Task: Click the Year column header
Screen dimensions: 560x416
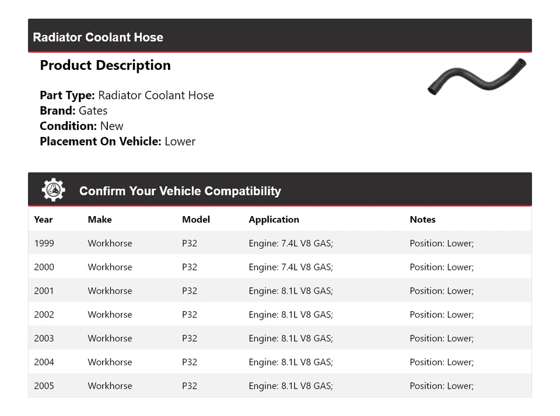Action: coord(43,220)
